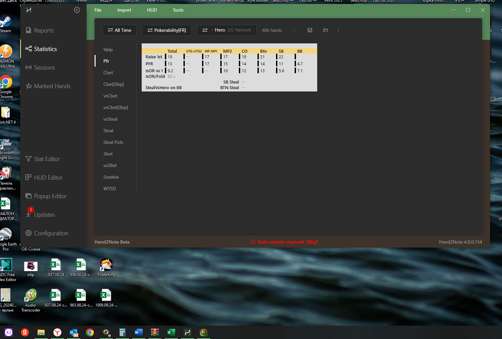Open Outlook from the taskbar
Screen dimensions: 502x339
tap(74, 332)
